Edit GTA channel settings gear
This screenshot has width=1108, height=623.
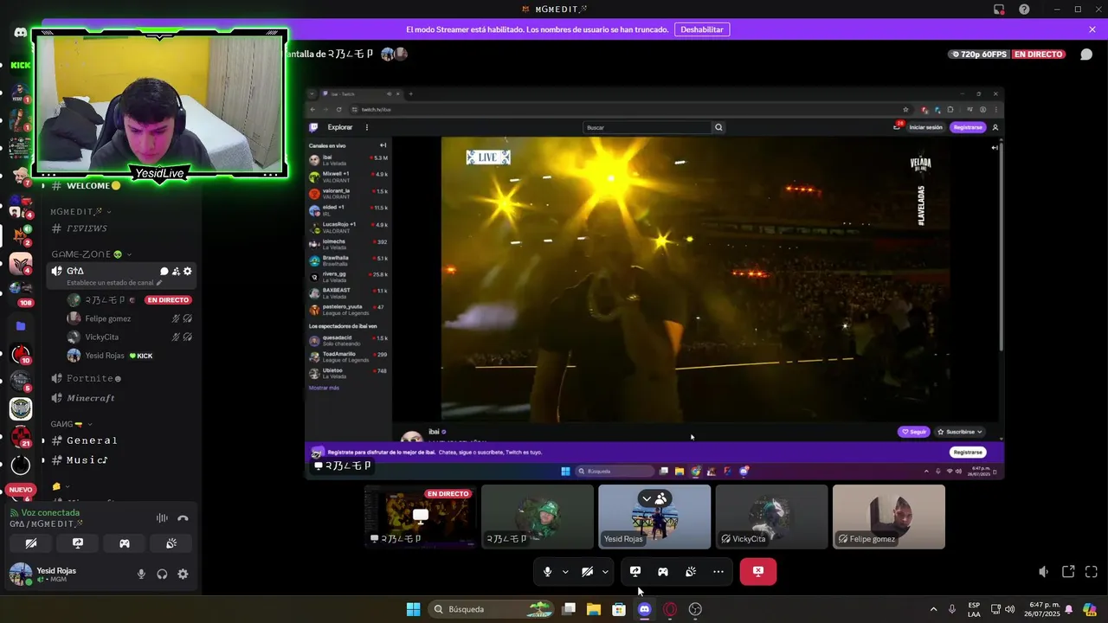point(187,272)
